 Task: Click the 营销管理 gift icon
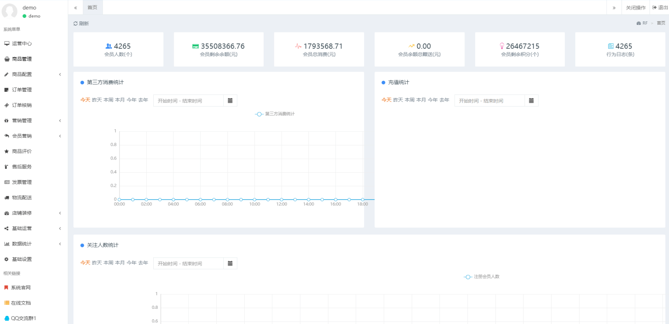click(x=6, y=121)
